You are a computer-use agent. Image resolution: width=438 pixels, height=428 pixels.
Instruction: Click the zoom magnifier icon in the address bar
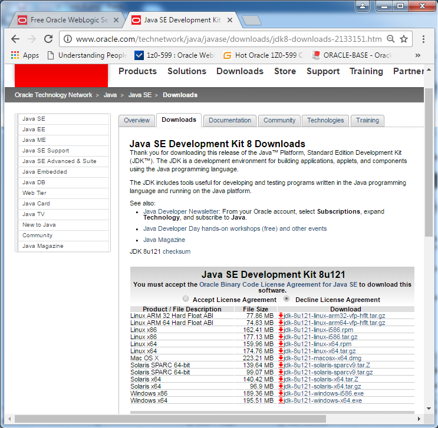390,39
